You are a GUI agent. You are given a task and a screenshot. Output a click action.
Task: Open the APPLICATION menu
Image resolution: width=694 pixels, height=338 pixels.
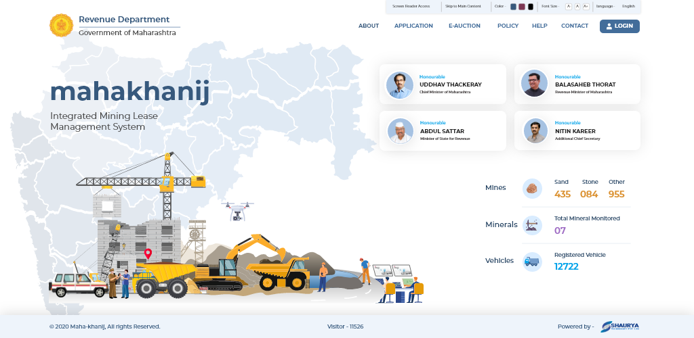413,26
